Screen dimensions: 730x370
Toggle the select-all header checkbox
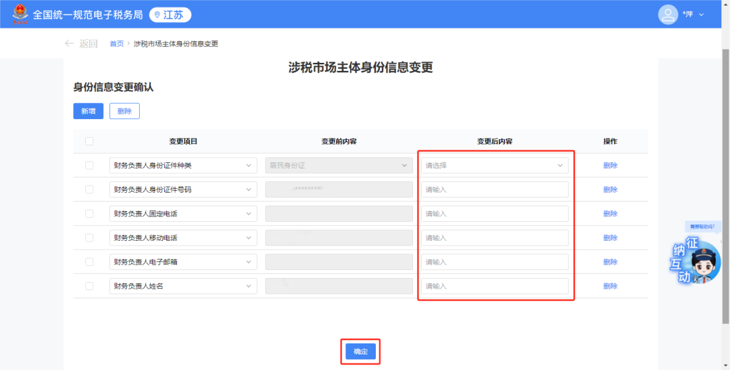[x=89, y=141]
